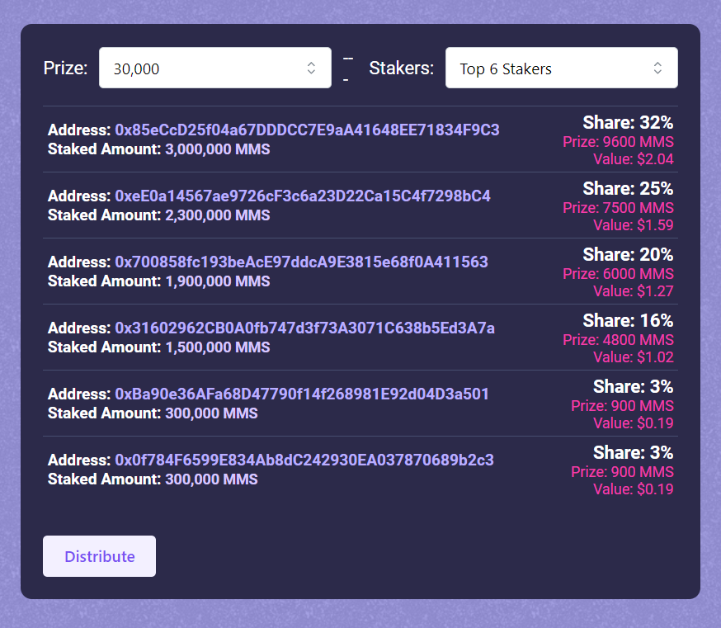The height and width of the screenshot is (628, 721).
Task: Click the Distribute button
Action: 99,555
